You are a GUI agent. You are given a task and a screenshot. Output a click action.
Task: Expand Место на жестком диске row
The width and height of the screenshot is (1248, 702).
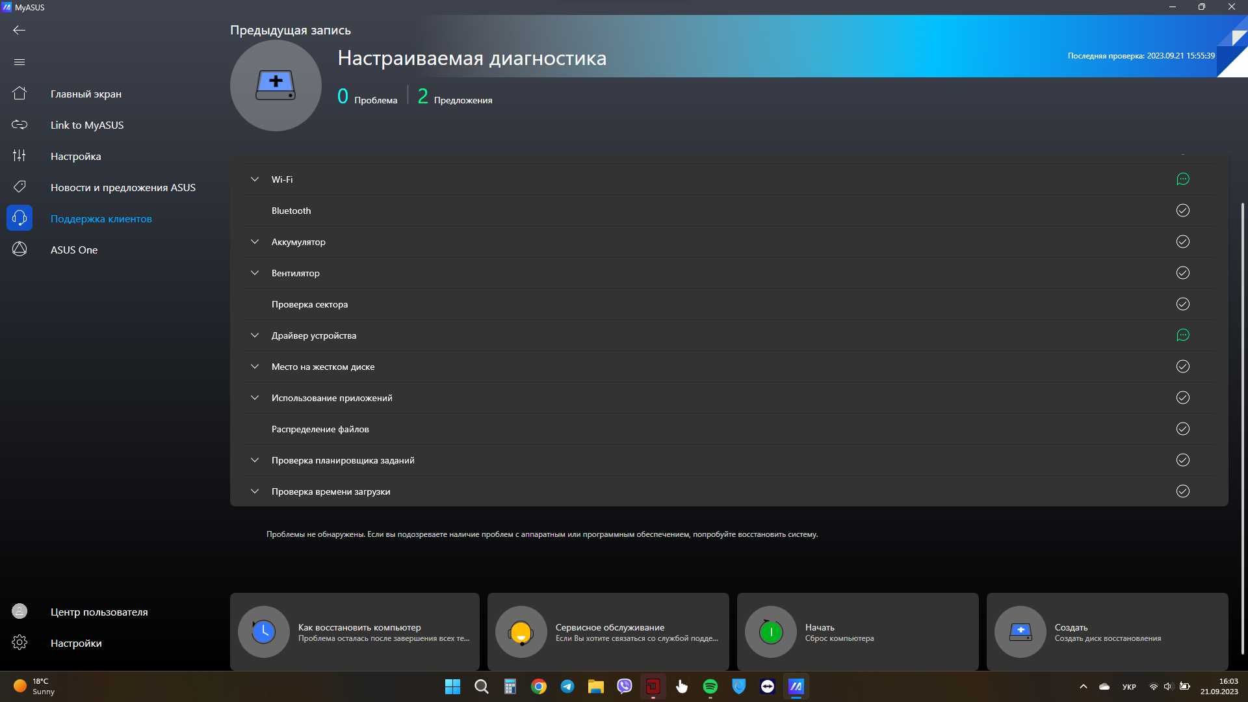pos(255,367)
